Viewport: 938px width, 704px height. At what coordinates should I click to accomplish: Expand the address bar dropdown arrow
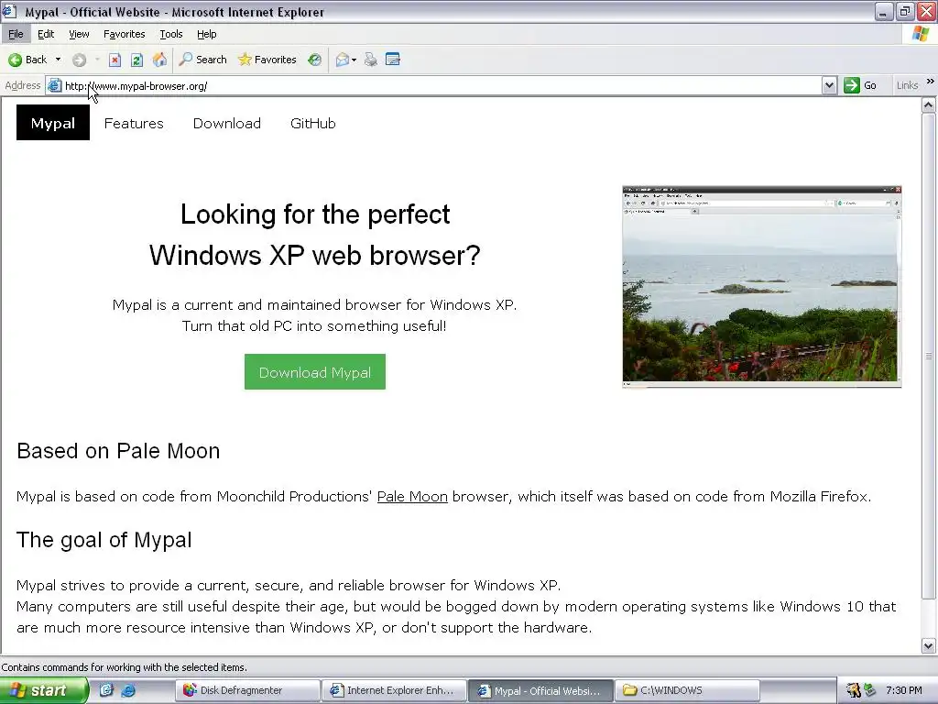(x=829, y=85)
